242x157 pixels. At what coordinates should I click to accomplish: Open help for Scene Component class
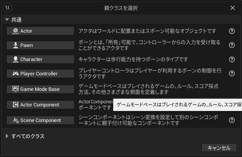232,120
